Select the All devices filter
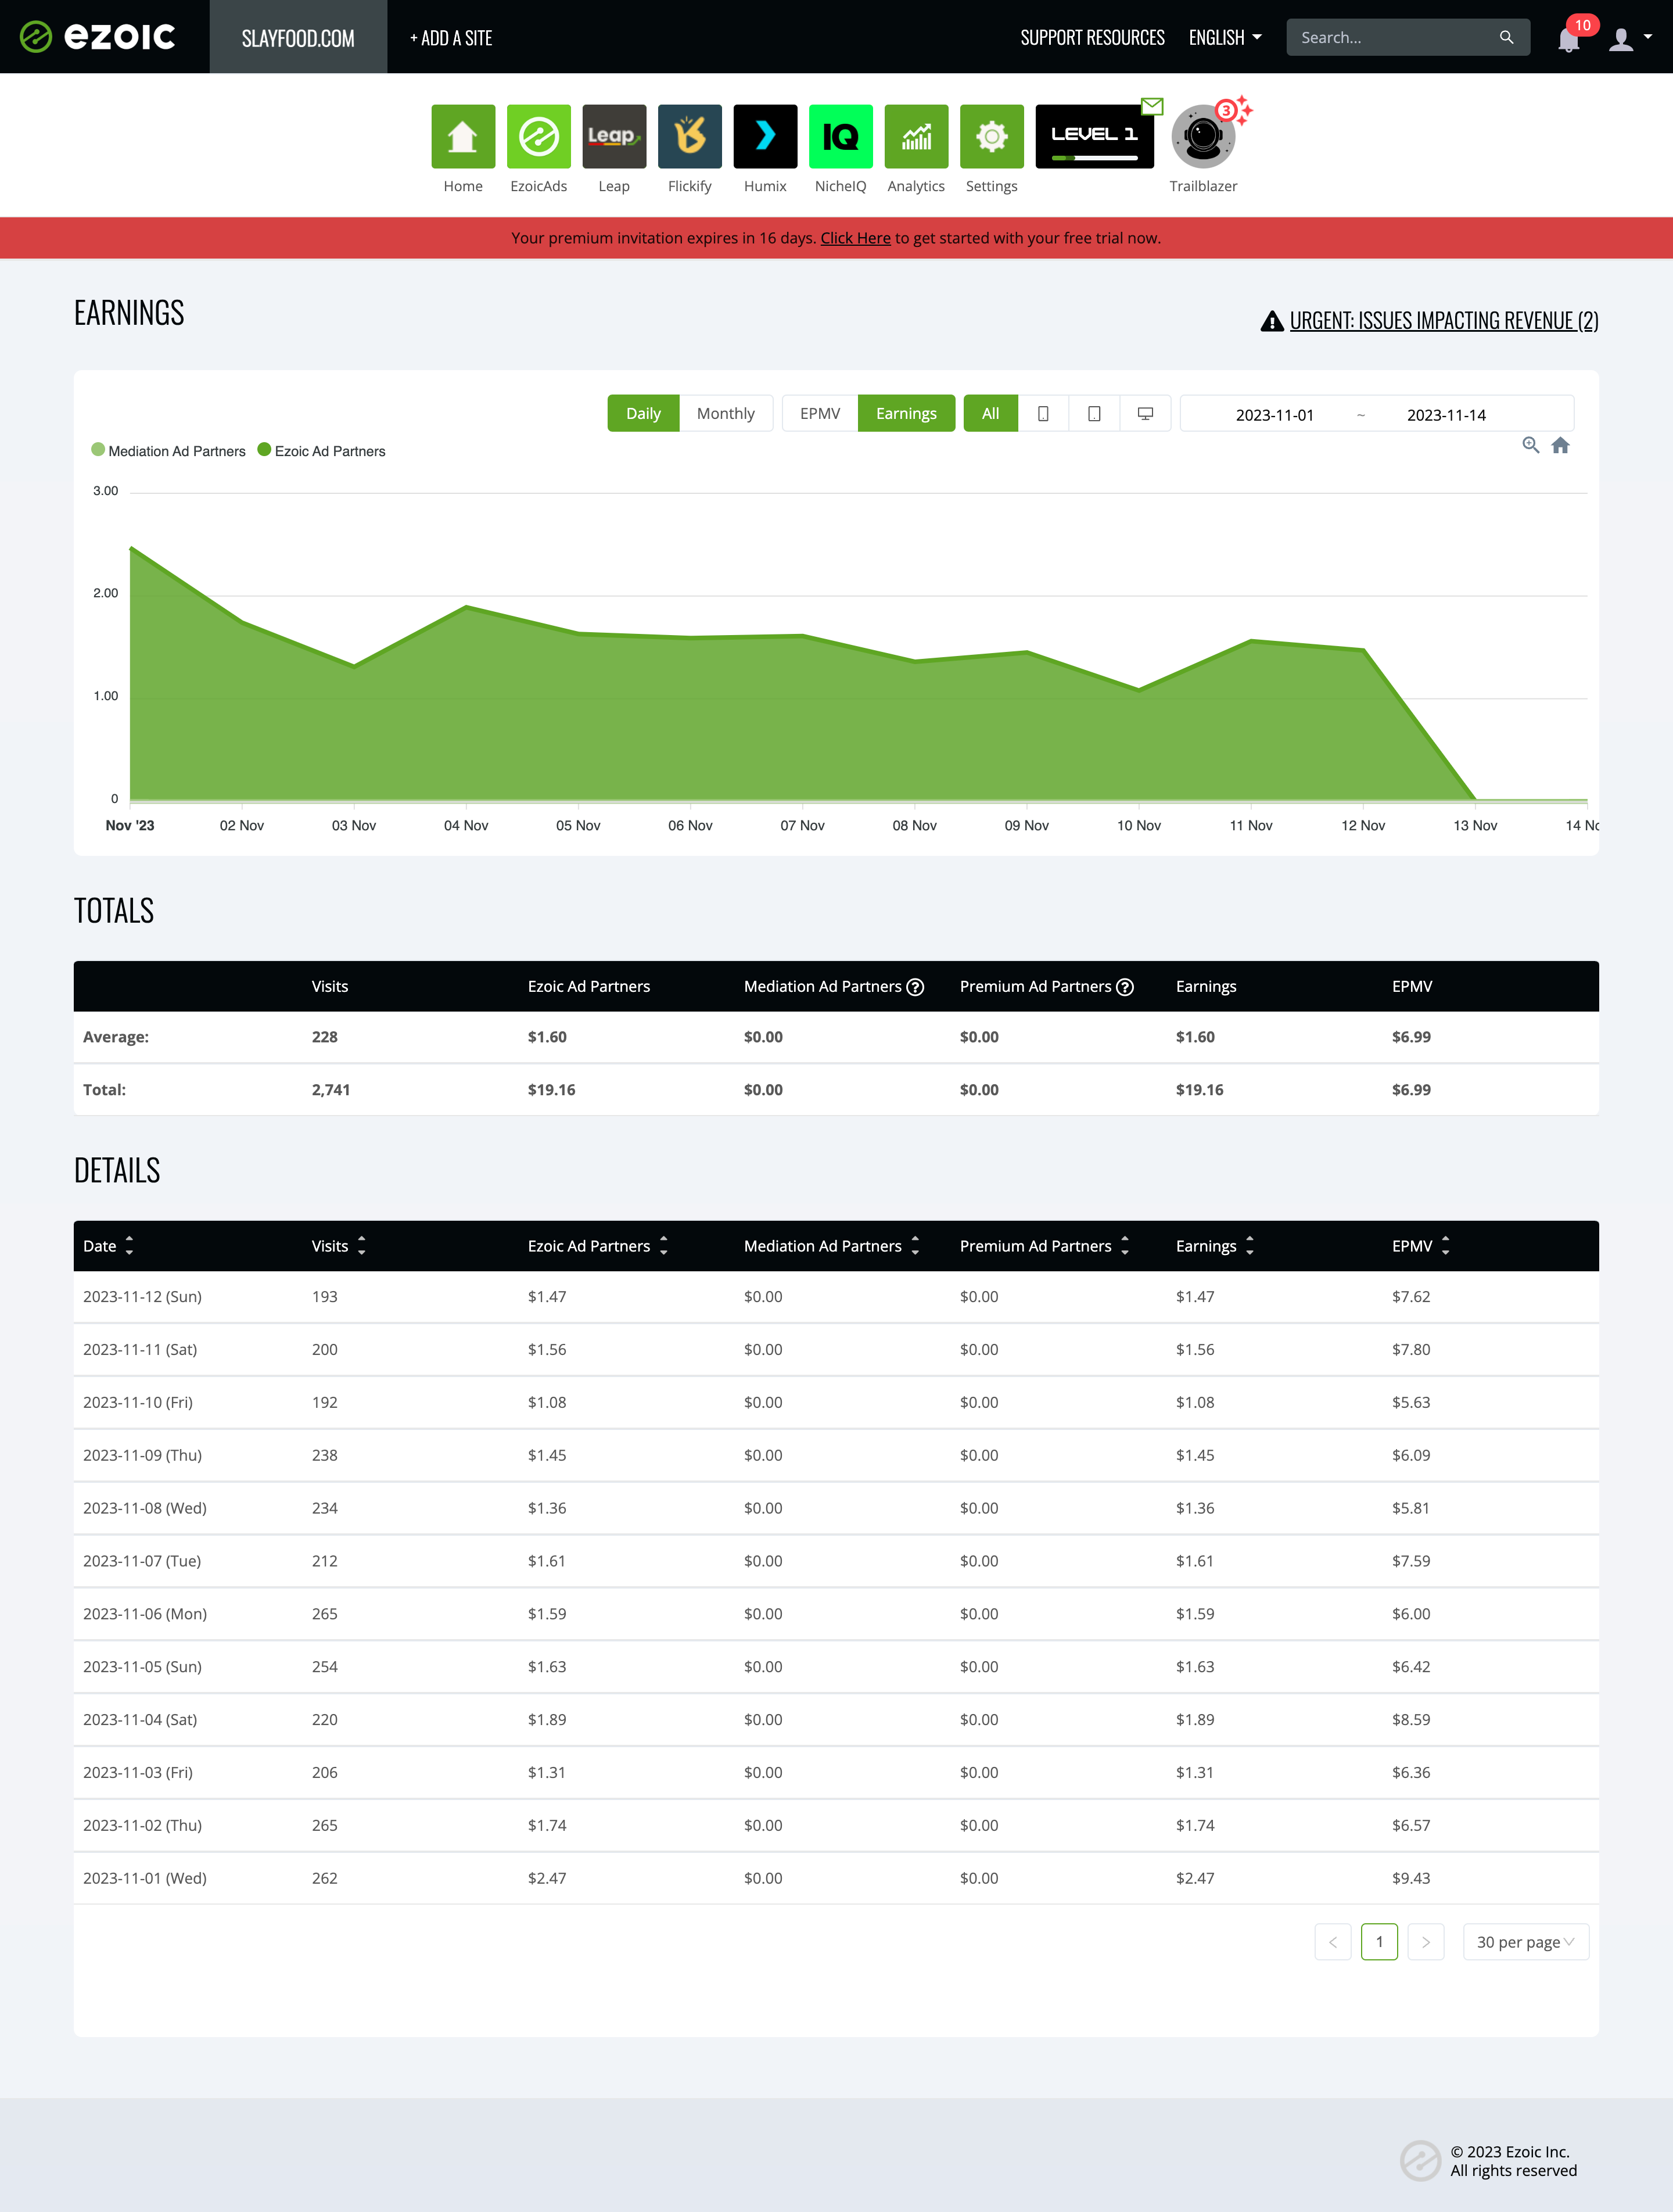 [x=990, y=413]
